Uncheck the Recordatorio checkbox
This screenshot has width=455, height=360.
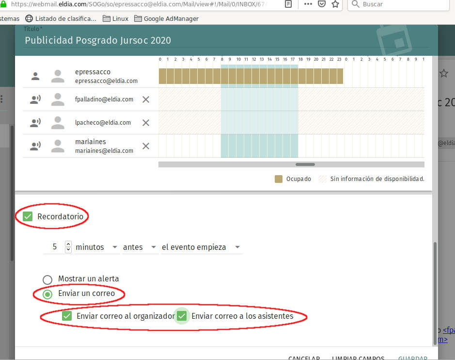tap(28, 216)
